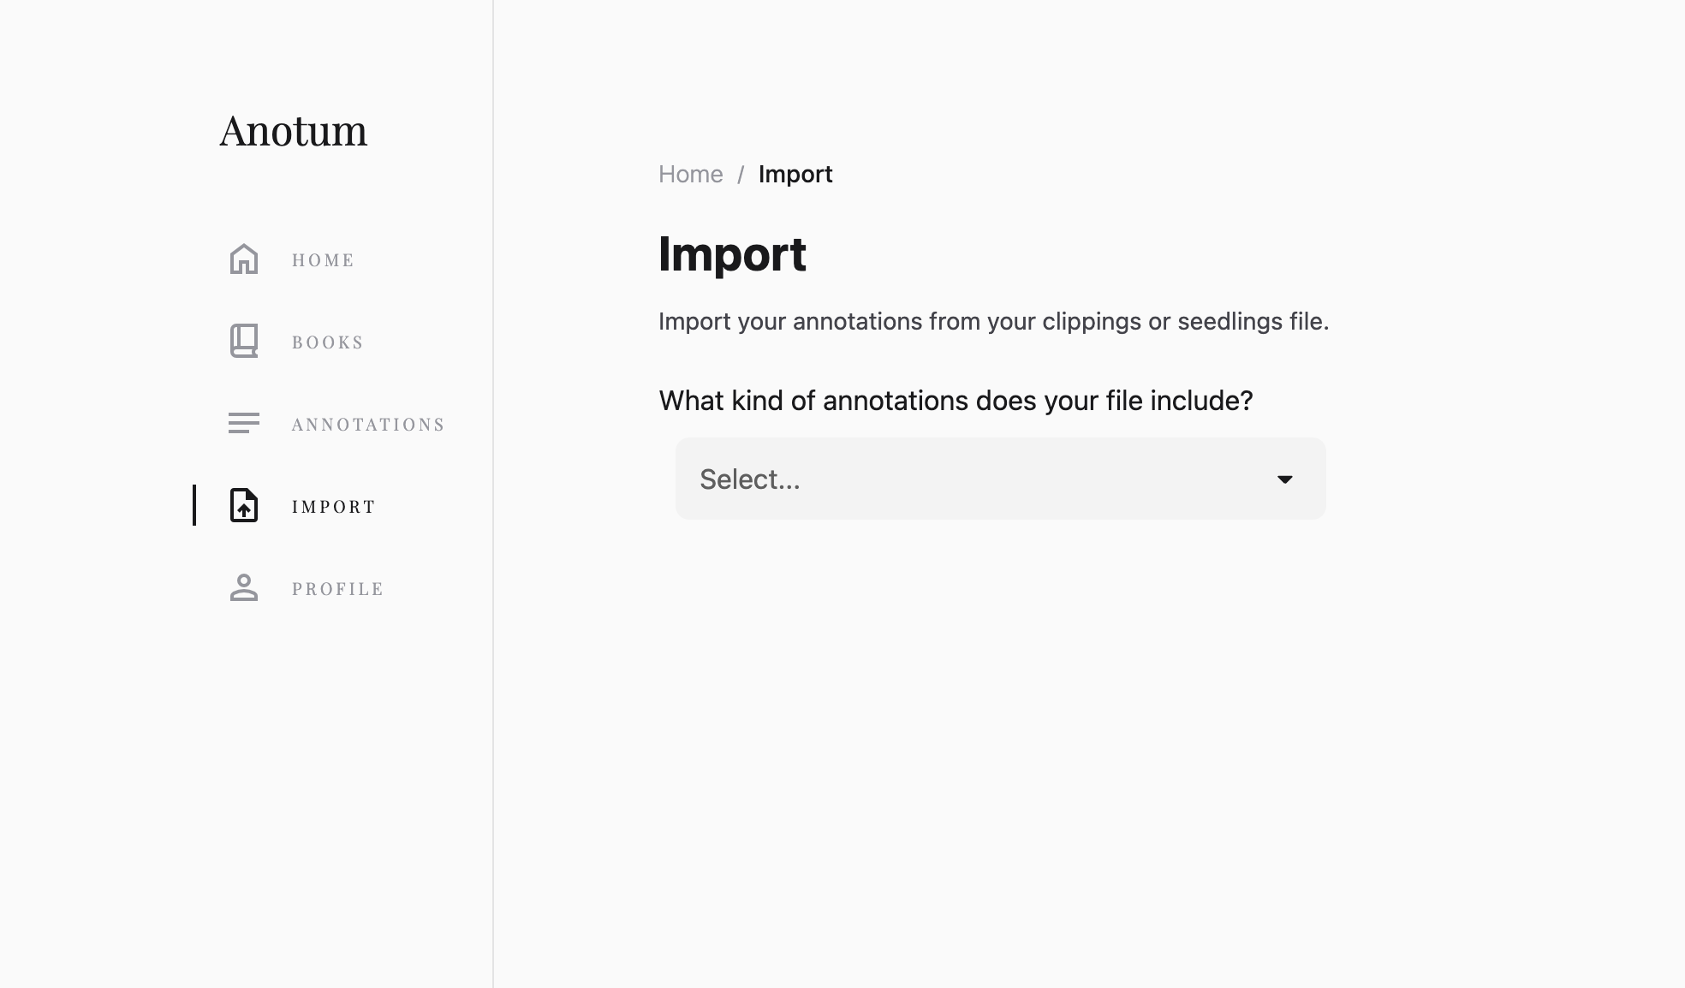Open the ANNOTATIONS sidebar label
Image resolution: width=1685 pixels, height=988 pixels.
tap(368, 425)
